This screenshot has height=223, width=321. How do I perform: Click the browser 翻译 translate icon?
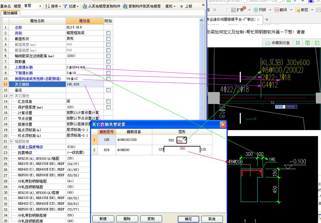(x=277, y=10)
